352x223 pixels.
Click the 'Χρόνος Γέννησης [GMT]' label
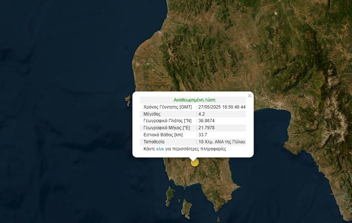168,107
